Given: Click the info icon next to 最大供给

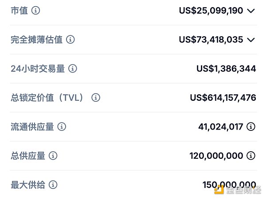Looking at the screenshot, I should 53,184.
